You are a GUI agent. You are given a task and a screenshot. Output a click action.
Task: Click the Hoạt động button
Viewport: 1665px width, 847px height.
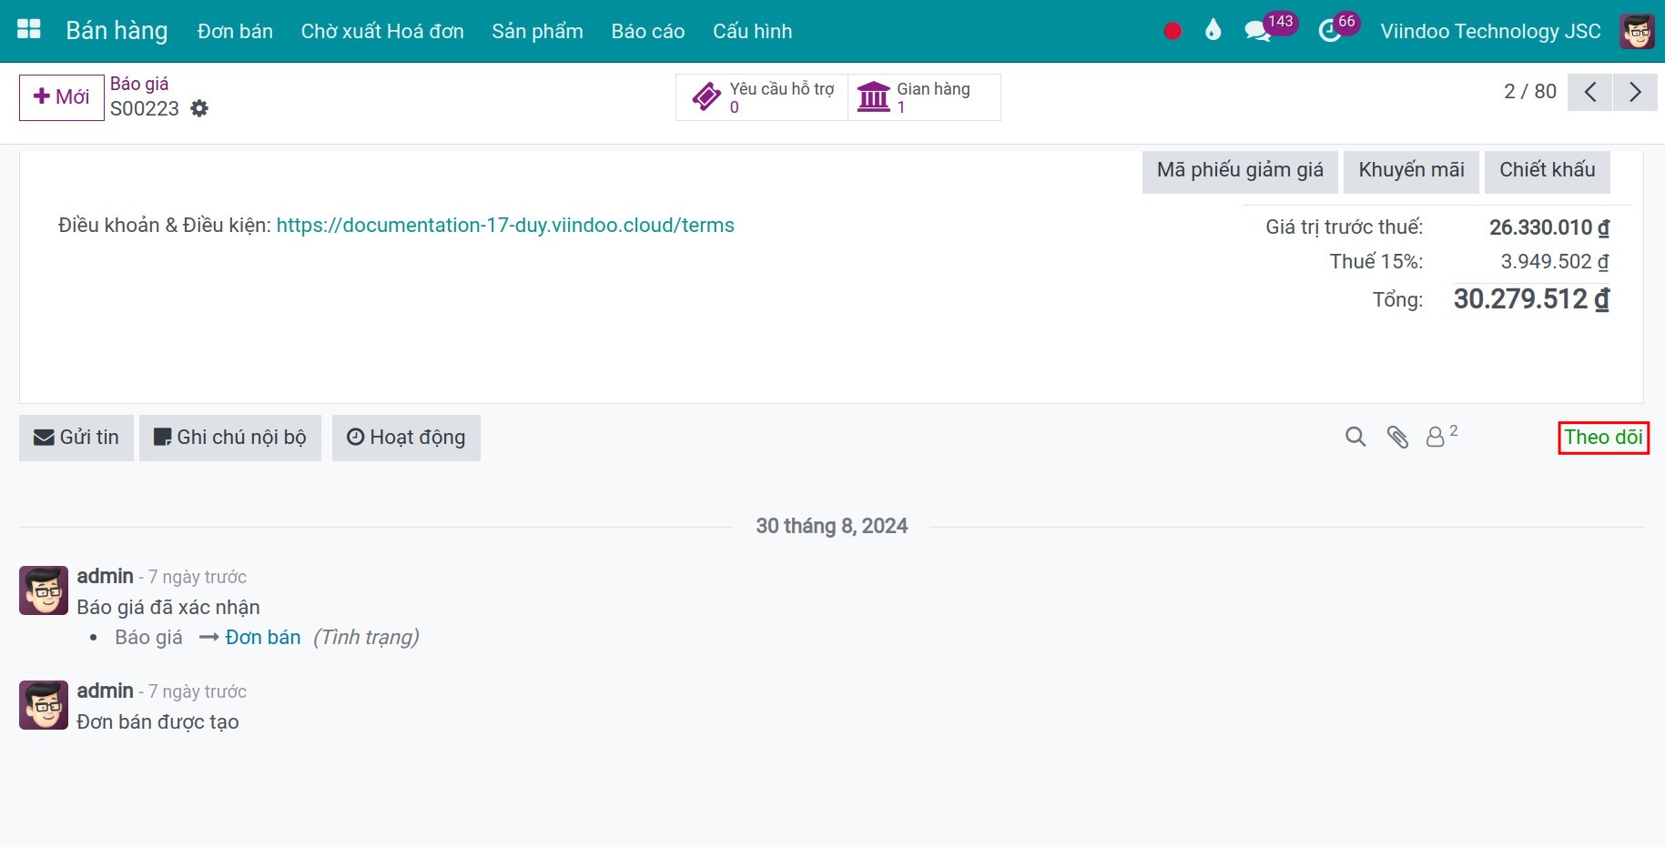pos(406,438)
